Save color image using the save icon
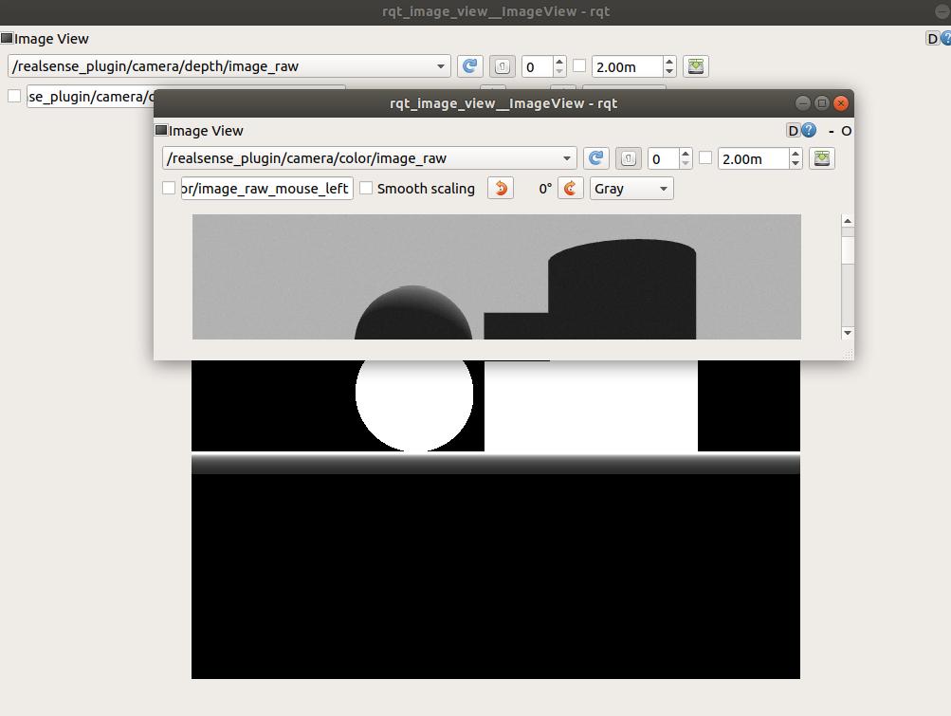951x716 pixels. (822, 158)
